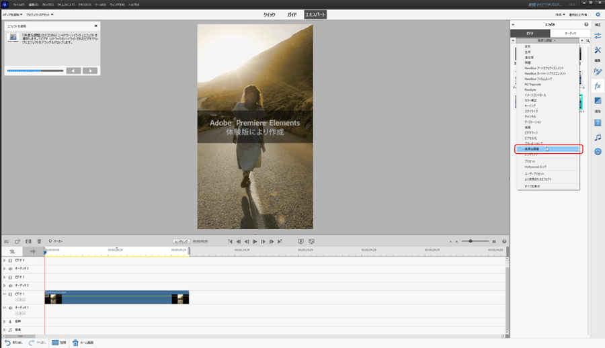The image size is (605, 348).
Task: Click the Graphics smiley icon in sidebar
Action: coord(597,152)
